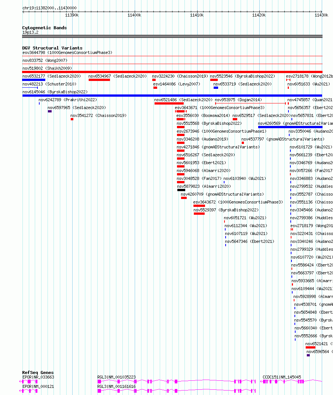Click esv1464086 (Levy2007) variant label

[177, 84]
